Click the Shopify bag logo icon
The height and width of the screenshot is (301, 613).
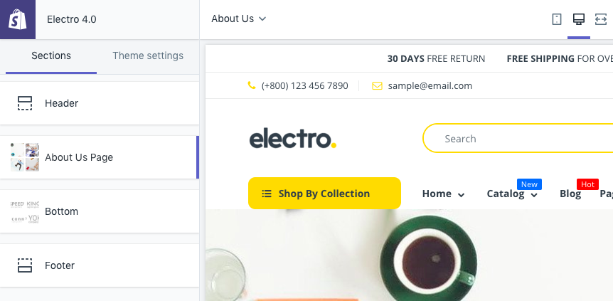(x=18, y=19)
